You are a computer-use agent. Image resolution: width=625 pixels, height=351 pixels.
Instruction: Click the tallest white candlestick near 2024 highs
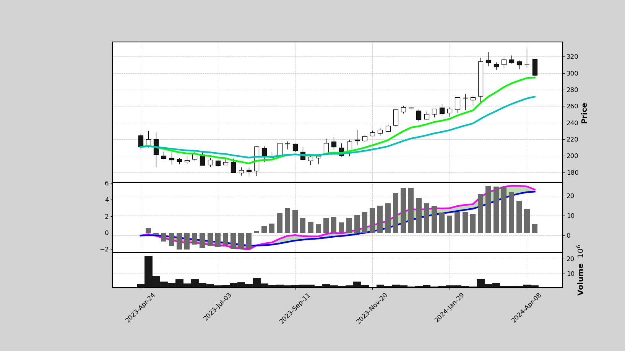pos(481,79)
